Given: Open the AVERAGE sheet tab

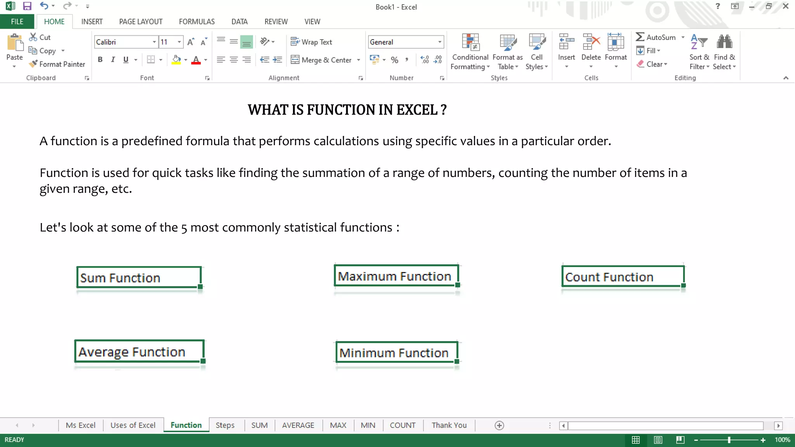Looking at the screenshot, I should (298, 425).
